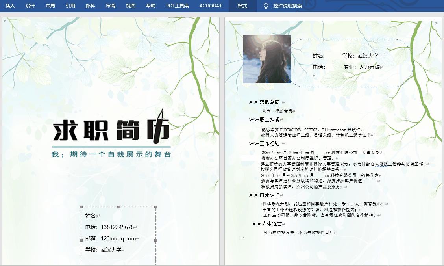Viewport: 444px width, 266px height.
Task: Switch to the 视图 tab
Action: click(130, 6)
